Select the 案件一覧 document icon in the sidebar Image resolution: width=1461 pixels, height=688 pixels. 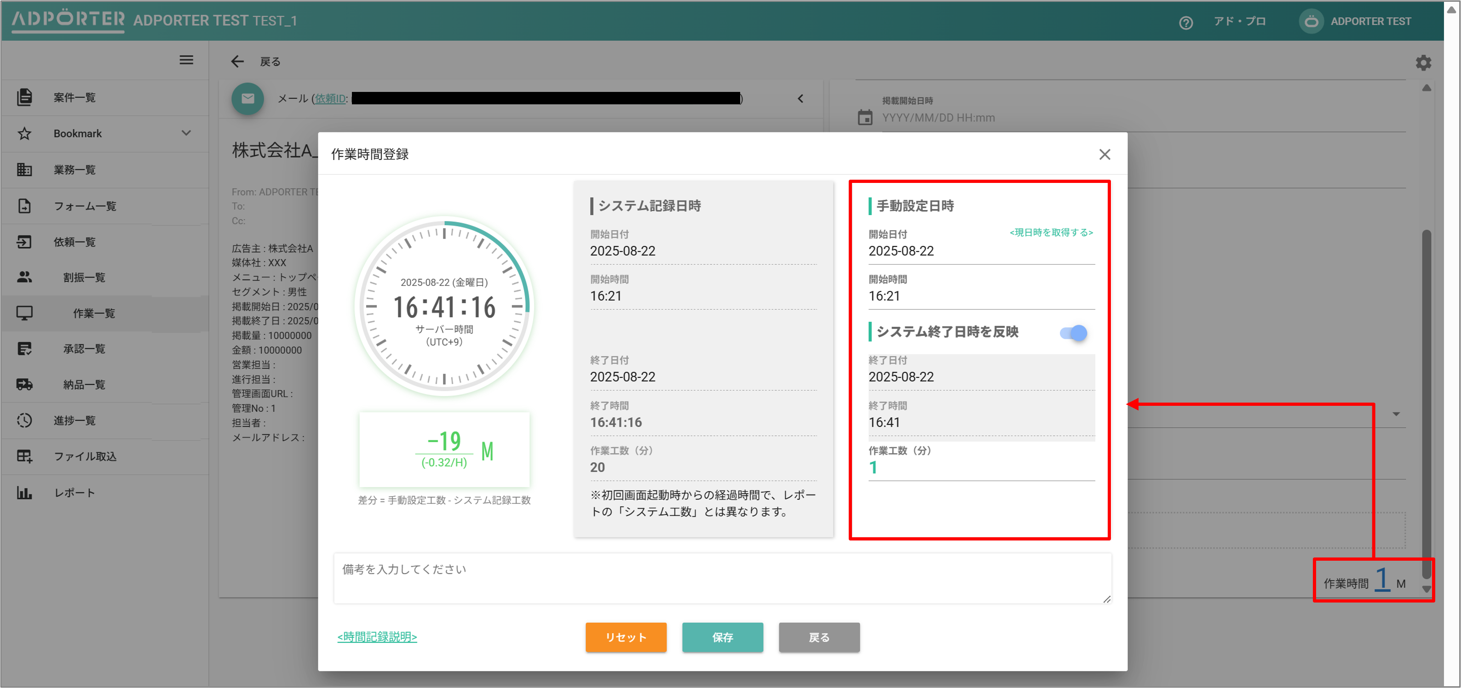(25, 97)
